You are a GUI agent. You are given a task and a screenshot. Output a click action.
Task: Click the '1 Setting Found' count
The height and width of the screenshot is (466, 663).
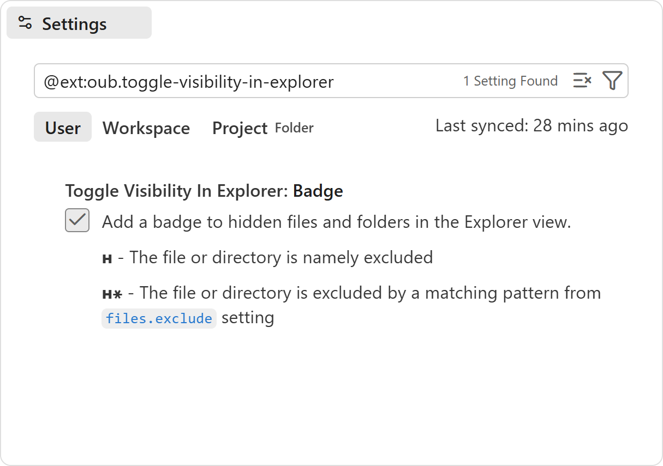point(510,81)
